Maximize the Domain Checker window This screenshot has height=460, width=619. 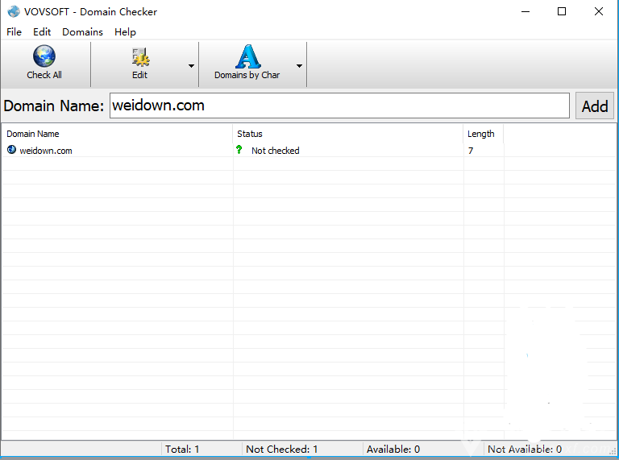pyautogui.click(x=562, y=11)
